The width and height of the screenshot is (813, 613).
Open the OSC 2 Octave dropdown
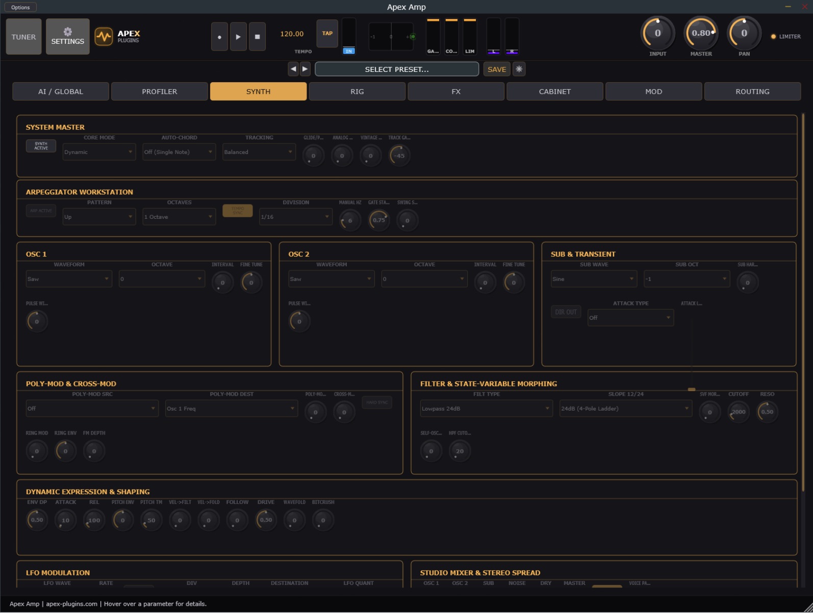(424, 279)
